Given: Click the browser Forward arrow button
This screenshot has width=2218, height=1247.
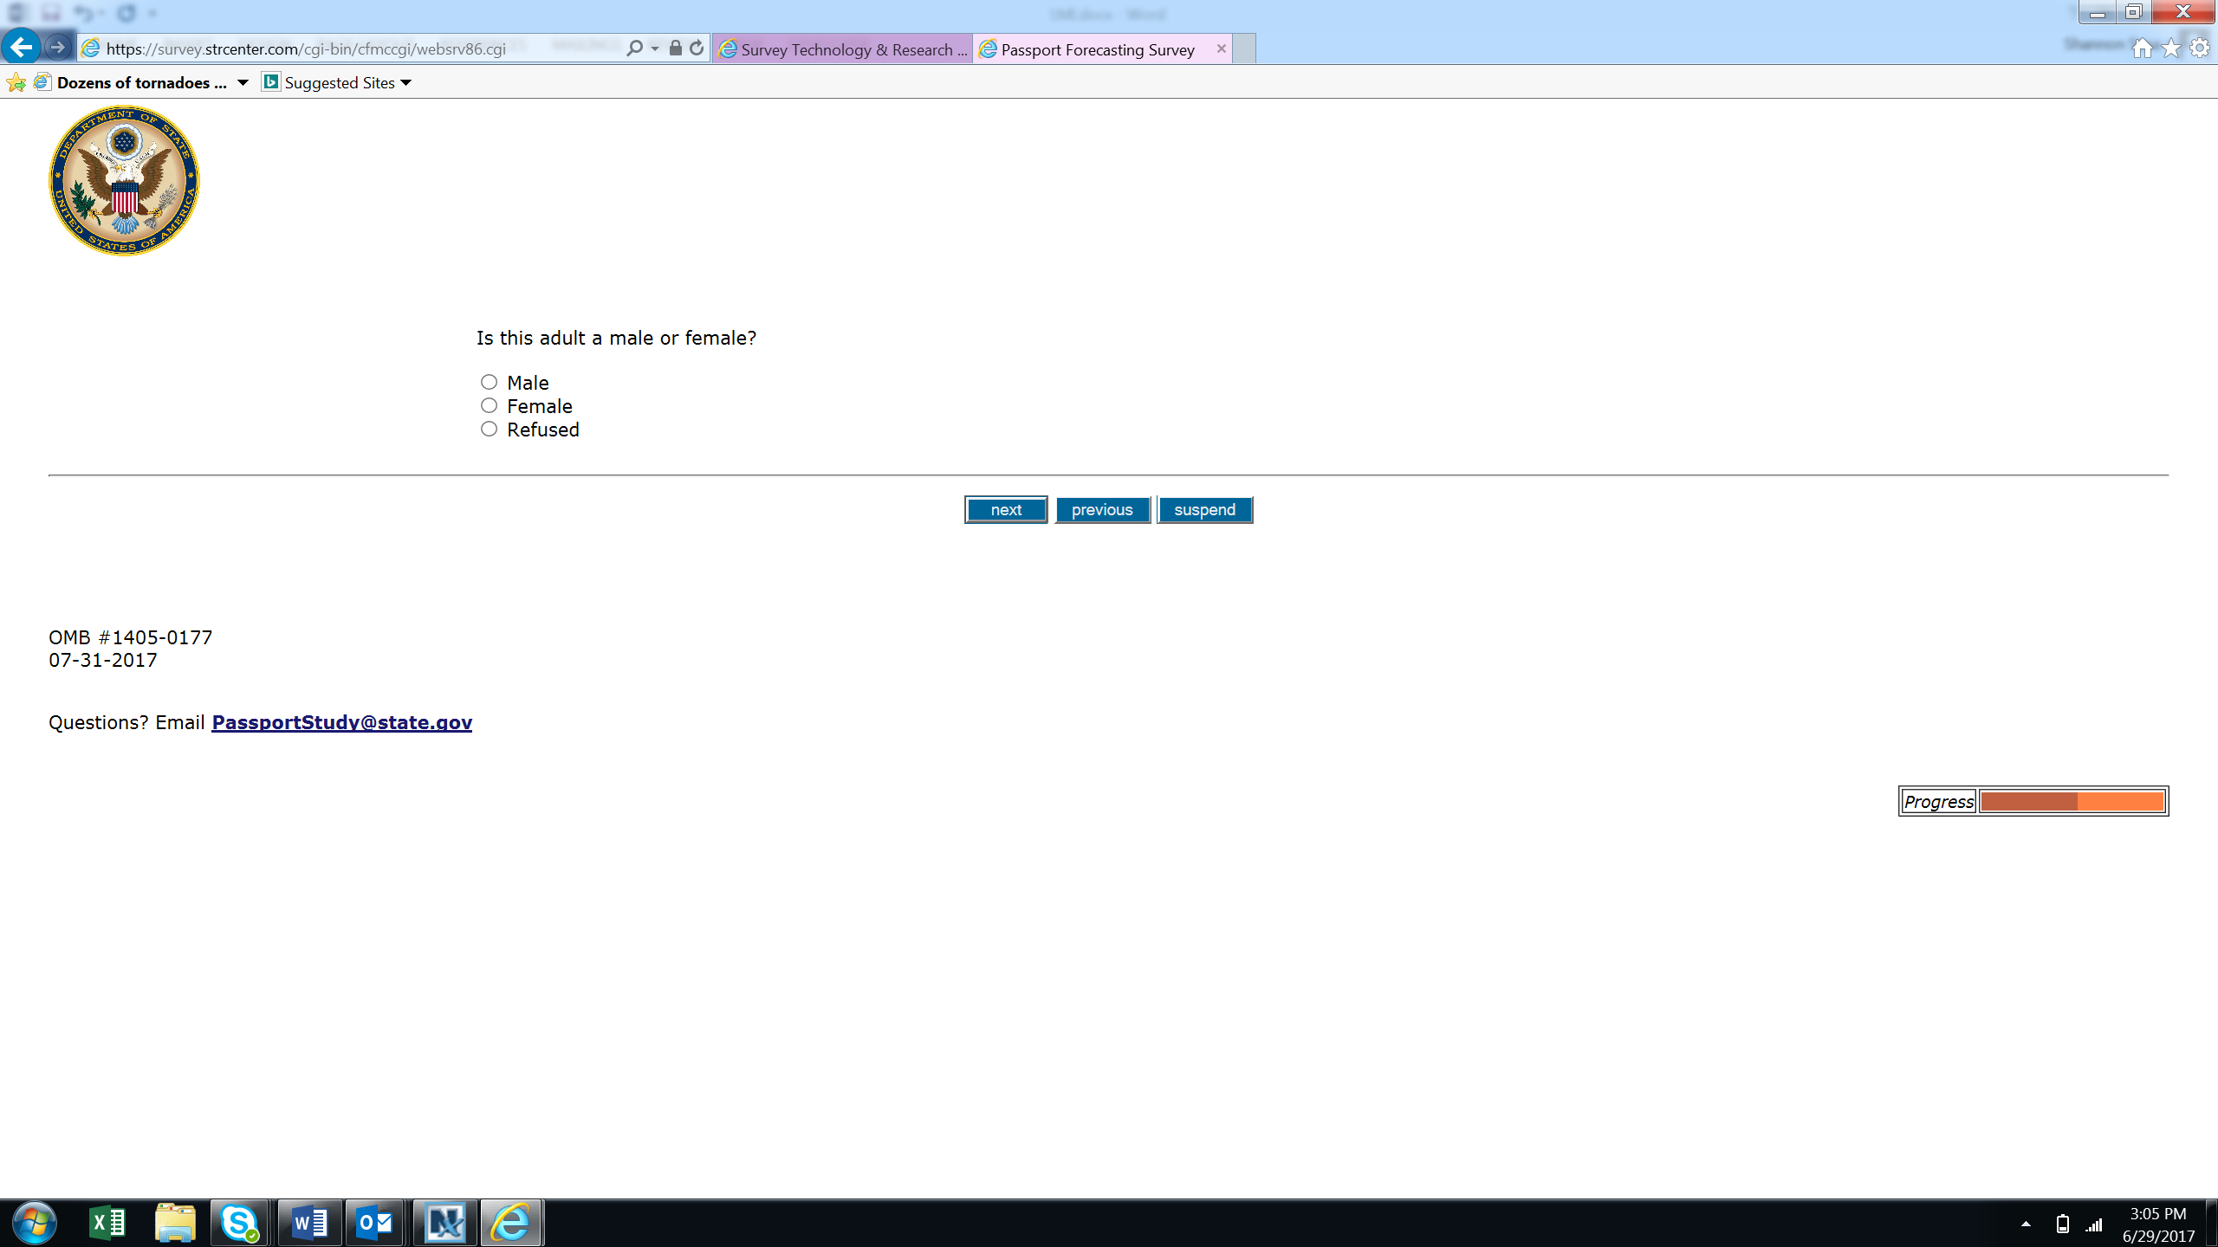Looking at the screenshot, I should coord(58,48).
